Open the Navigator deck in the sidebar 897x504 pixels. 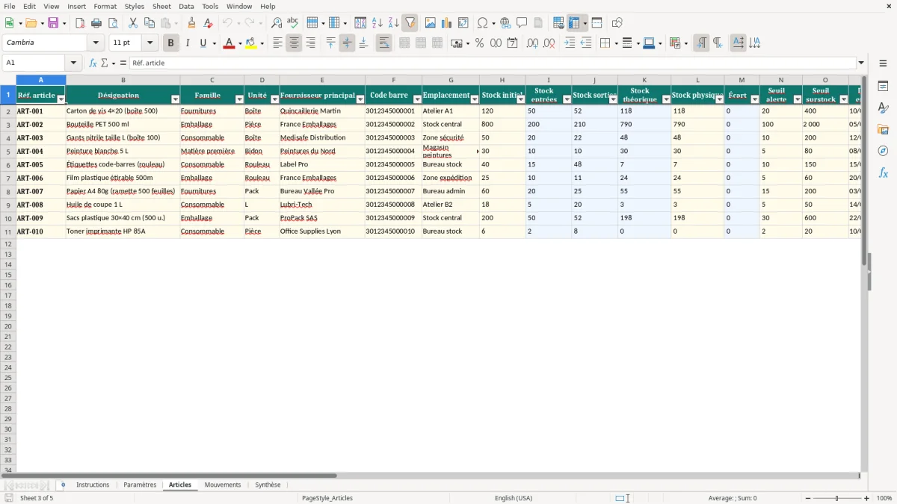(883, 152)
